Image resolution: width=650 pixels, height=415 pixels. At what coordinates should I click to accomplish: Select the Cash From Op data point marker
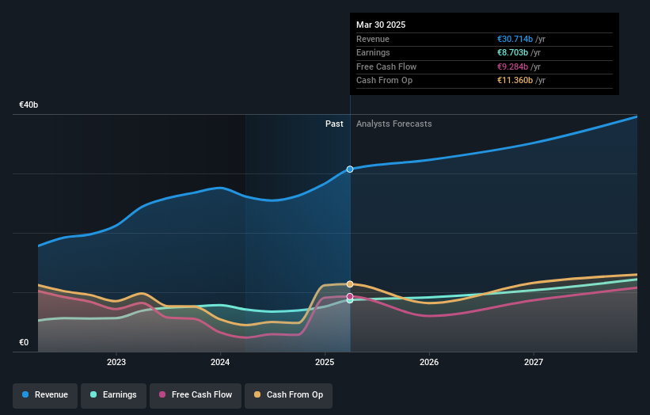[350, 284]
